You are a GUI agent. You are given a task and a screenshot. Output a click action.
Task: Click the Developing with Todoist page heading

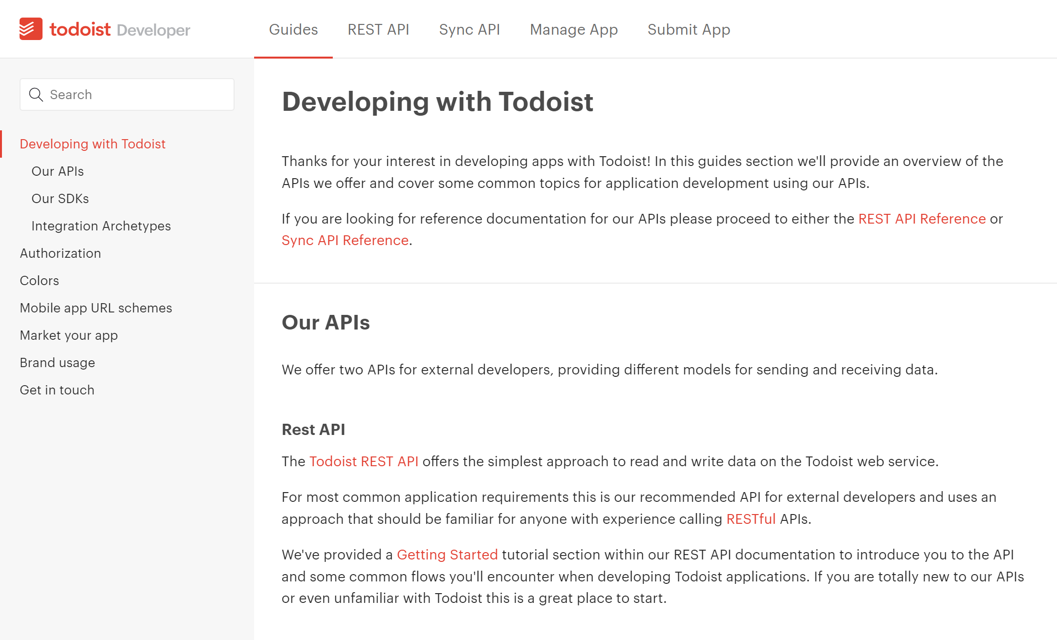click(438, 102)
